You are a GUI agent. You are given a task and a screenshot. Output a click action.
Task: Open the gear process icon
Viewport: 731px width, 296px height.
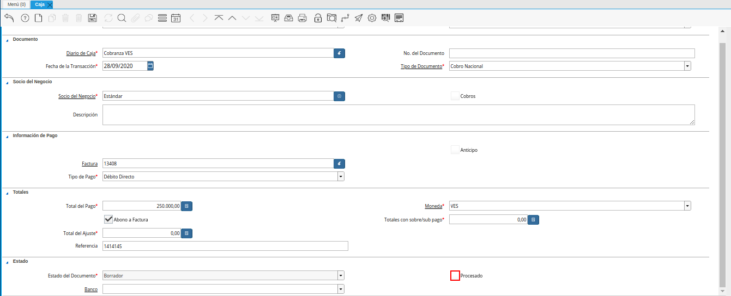[x=372, y=18]
